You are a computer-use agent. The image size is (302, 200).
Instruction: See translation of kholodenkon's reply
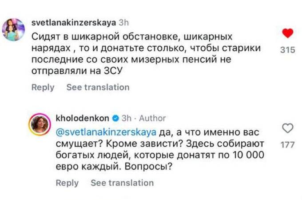click(x=122, y=183)
